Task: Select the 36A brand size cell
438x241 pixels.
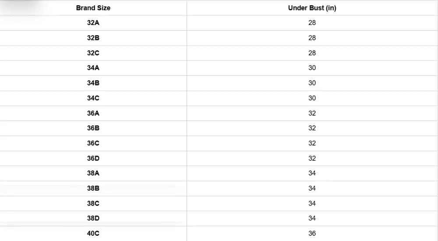Action: tap(93, 113)
